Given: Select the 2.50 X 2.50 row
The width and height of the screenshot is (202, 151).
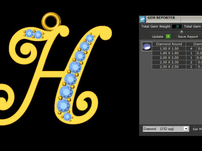Looking at the screenshot, I should (x=177, y=67).
